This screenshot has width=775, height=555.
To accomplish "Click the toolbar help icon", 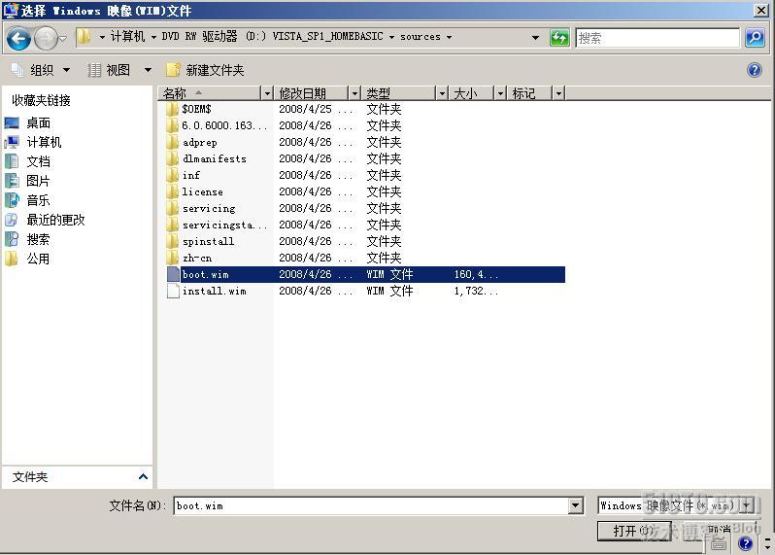I will (x=755, y=70).
